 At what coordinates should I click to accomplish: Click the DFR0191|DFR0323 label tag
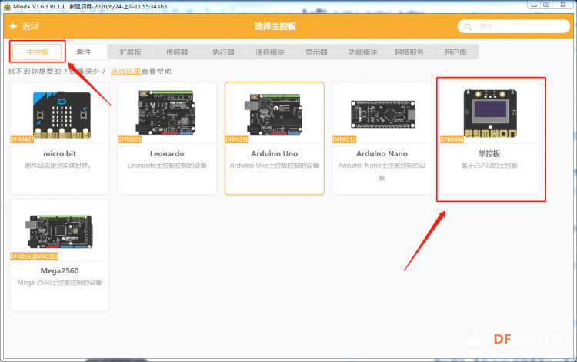pyautogui.click(x=34, y=256)
